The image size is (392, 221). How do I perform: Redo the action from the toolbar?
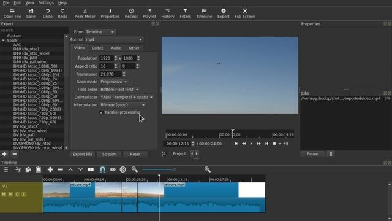[x=62, y=14]
